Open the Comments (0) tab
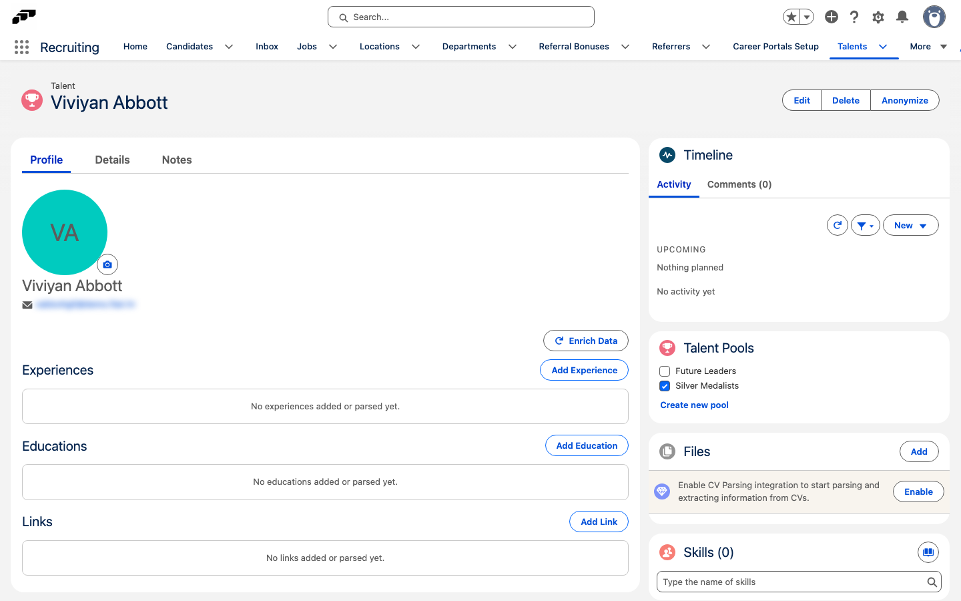Image resolution: width=961 pixels, height=601 pixels. coord(739,184)
